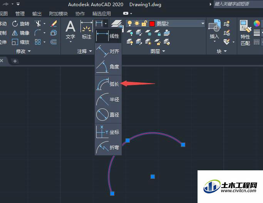The image size is (263, 203).
Task: Open the Array tool dropdown arrow
Action: pyautogui.click(x=44, y=42)
